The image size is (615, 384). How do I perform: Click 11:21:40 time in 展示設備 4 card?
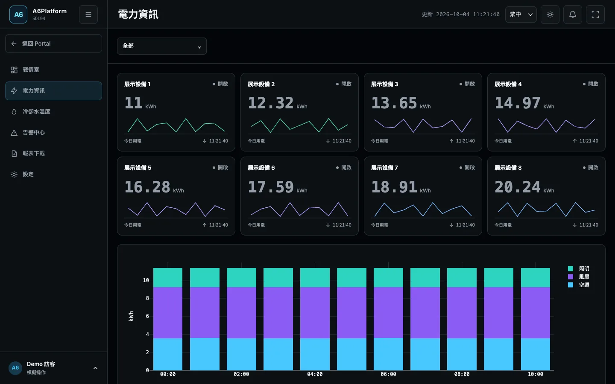click(x=589, y=141)
